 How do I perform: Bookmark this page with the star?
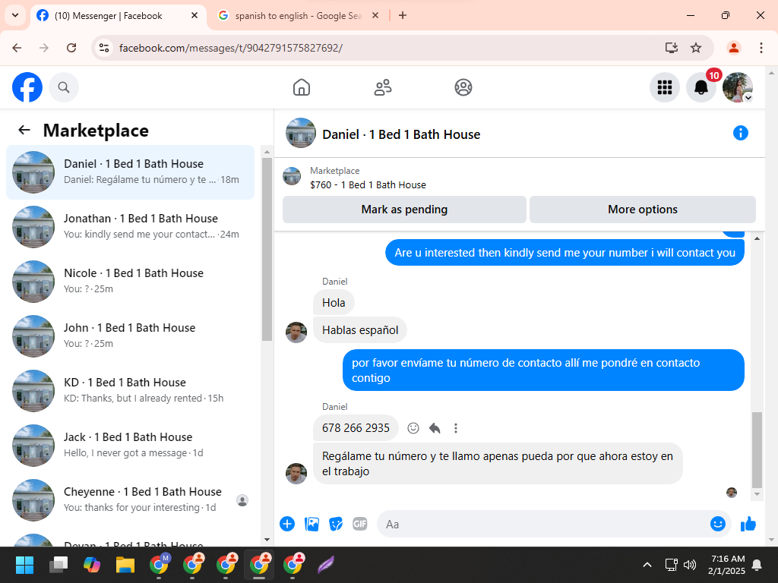click(x=696, y=48)
